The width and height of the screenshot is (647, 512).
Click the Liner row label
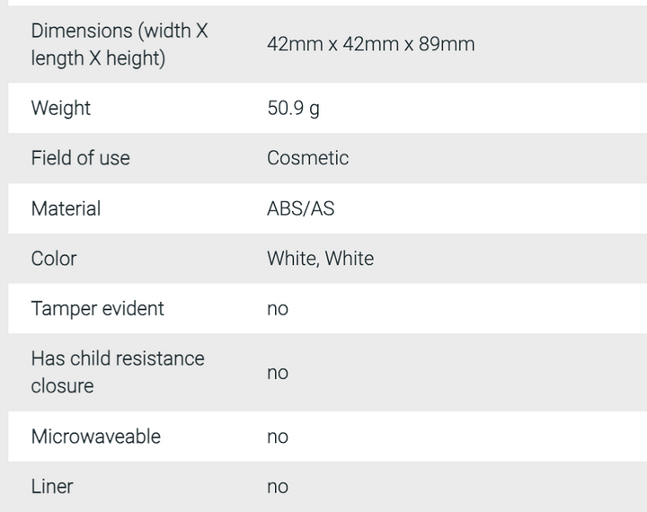pyautogui.click(x=52, y=487)
